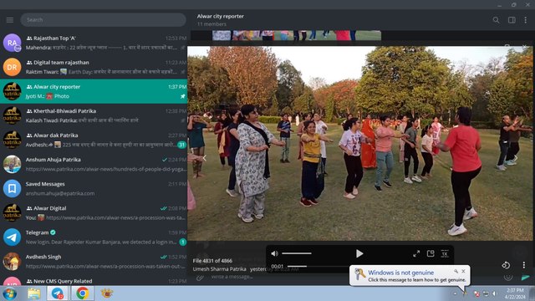Adjust the video volume slider
The width and height of the screenshot is (535, 301).
tap(297, 253)
